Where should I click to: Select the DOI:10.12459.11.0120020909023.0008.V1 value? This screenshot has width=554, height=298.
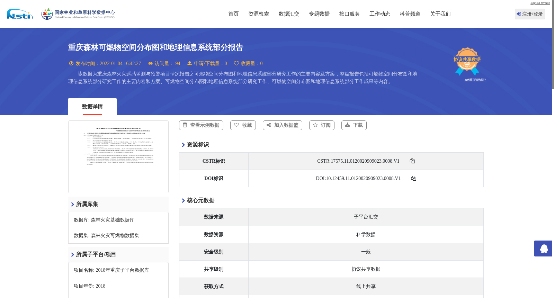(358, 178)
